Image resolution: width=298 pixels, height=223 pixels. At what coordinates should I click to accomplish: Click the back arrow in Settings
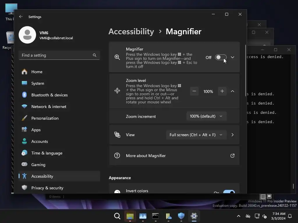21,17
